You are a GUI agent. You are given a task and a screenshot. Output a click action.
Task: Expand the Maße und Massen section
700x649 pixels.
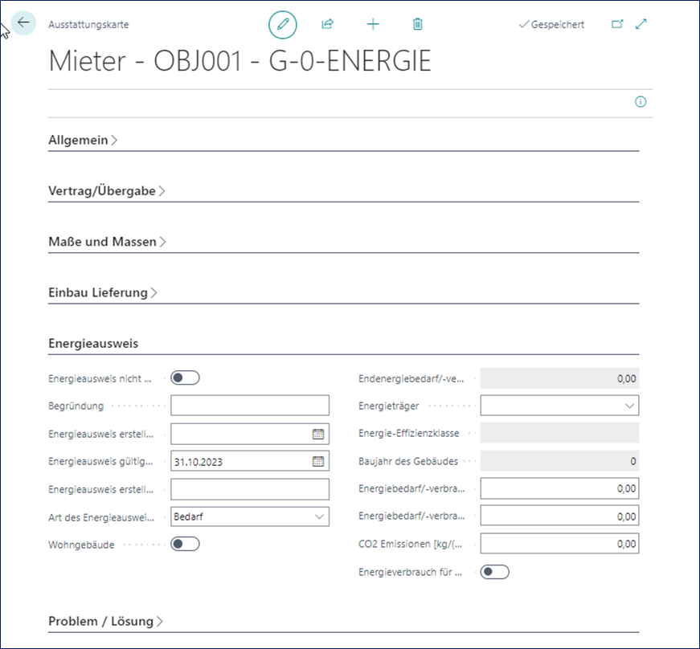click(x=107, y=242)
